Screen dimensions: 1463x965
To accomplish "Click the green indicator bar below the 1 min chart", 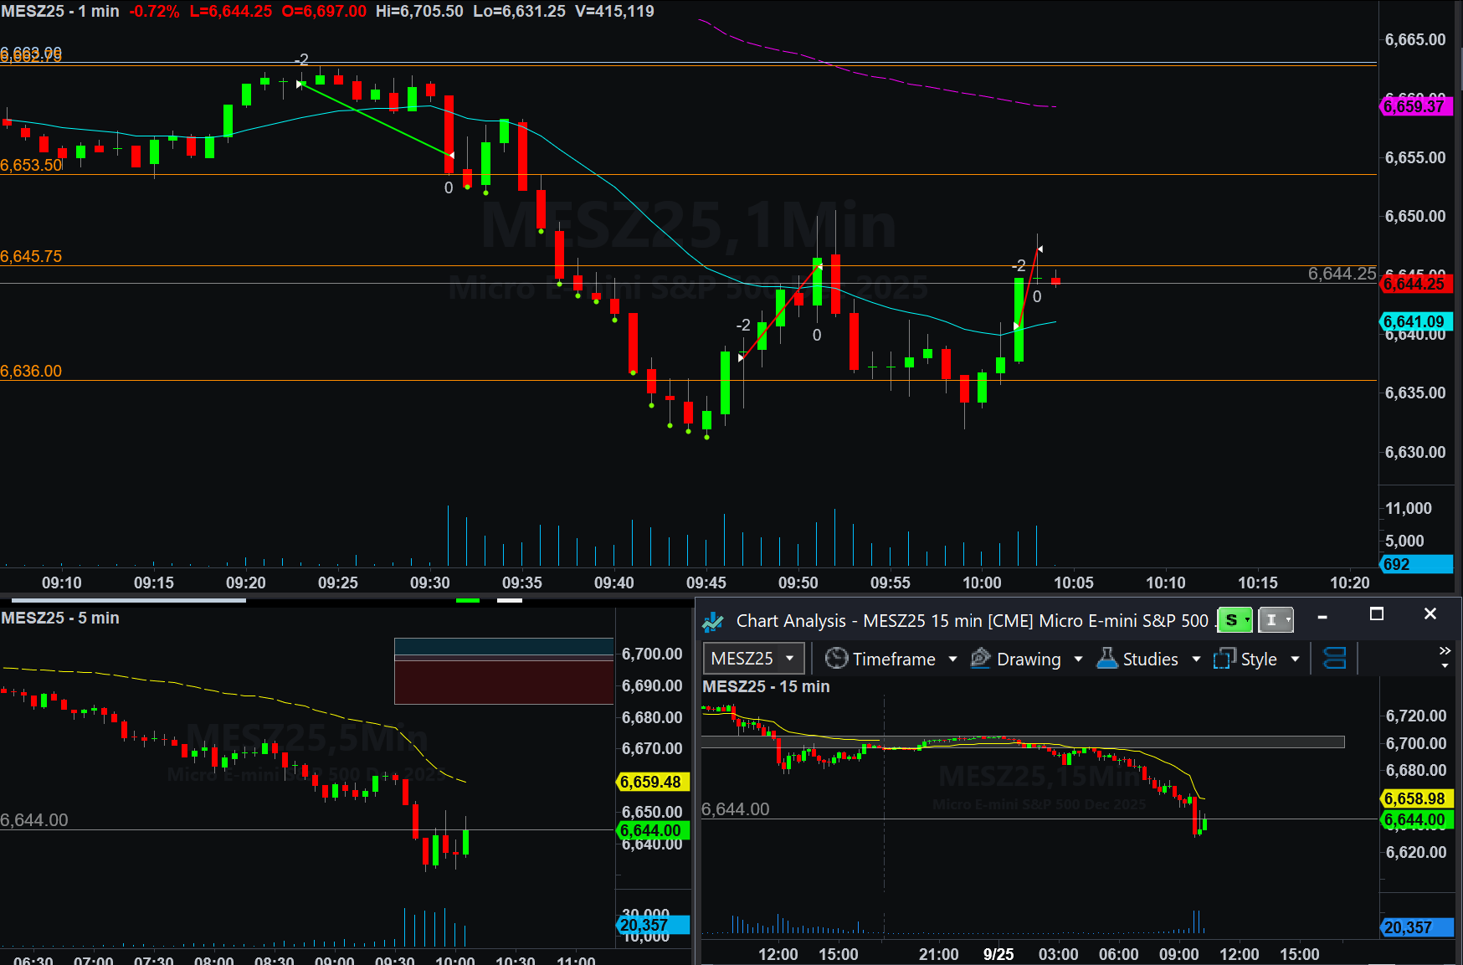I will pos(467,600).
